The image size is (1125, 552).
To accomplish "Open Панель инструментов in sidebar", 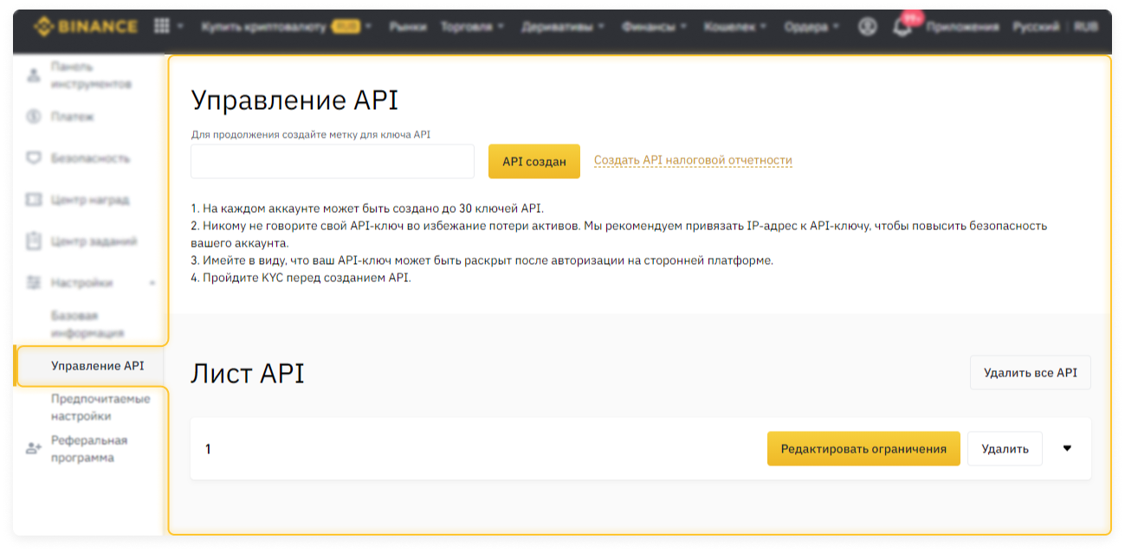I will [x=91, y=75].
